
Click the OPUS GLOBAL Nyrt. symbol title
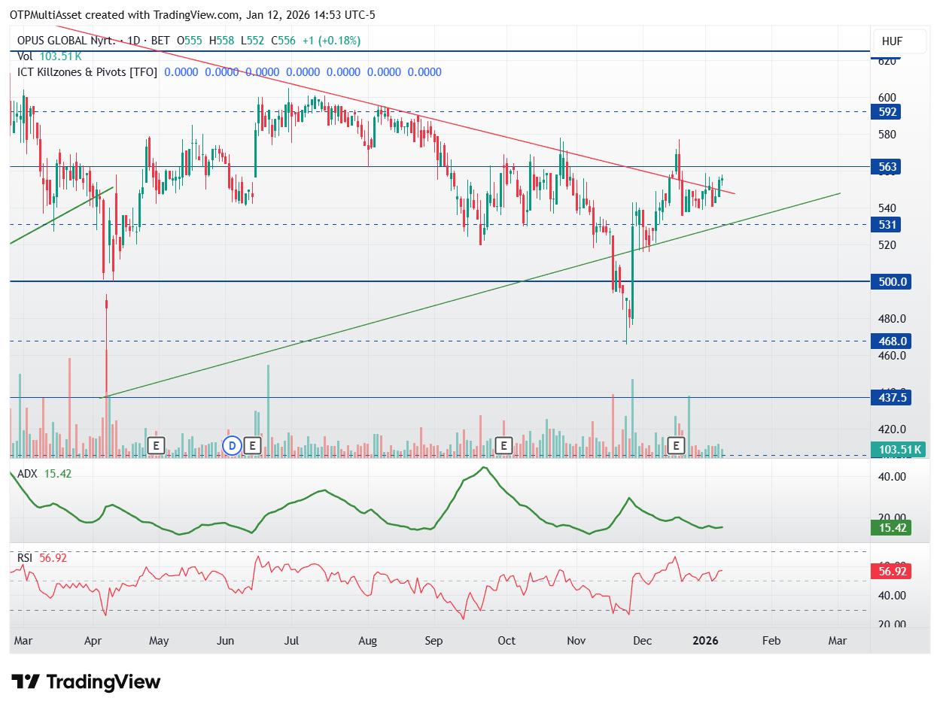[66, 41]
